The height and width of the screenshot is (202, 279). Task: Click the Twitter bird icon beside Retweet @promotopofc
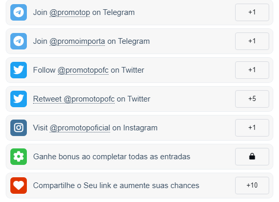[19, 99]
